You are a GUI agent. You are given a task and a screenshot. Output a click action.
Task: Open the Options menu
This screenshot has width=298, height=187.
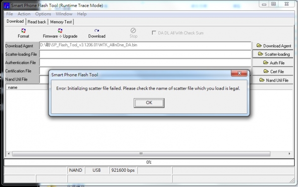[43, 14]
